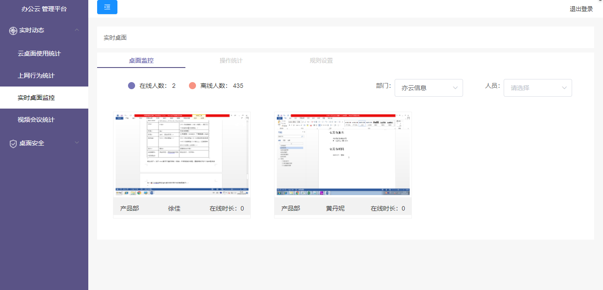Image resolution: width=603 pixels, height=290 pixels.
Task: Open the 部门 dropdown showing 亦云信息
Action: pyautogui.click(x=428, y=88)
